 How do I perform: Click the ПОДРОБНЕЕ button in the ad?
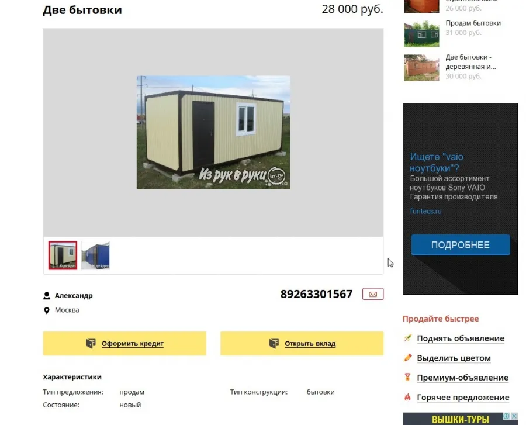[x=461, y=245]
